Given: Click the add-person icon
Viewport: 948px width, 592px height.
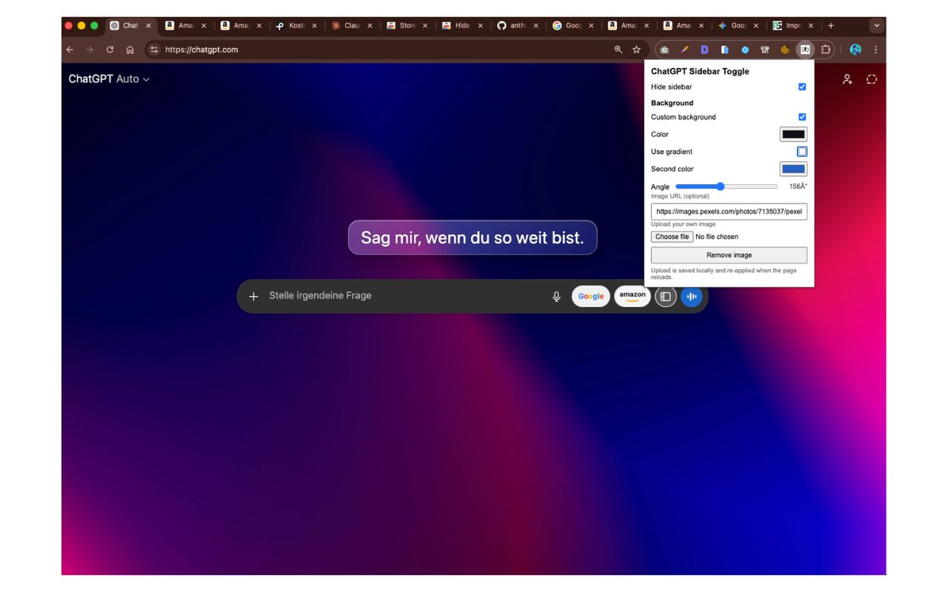Looking at the screenshot, I should (x=847, y=79).
